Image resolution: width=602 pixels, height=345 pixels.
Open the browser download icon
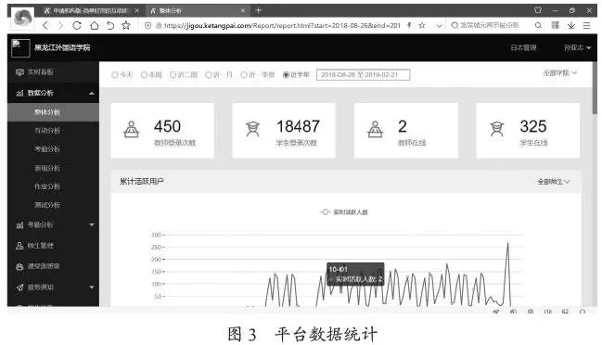[x=570, y=25]
